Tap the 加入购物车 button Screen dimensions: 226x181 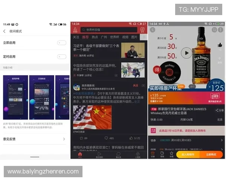pyautogui.click(x=188, y=155)
